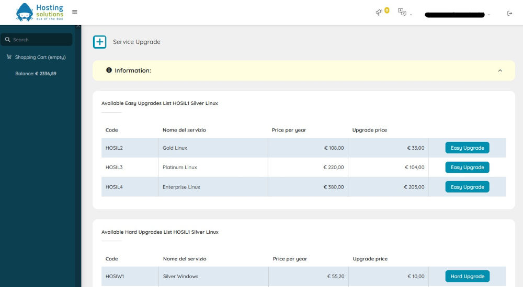Click Easy Upgrade for Platinum Linux
This screenshot has width=523, height=287.
(467, 167)
